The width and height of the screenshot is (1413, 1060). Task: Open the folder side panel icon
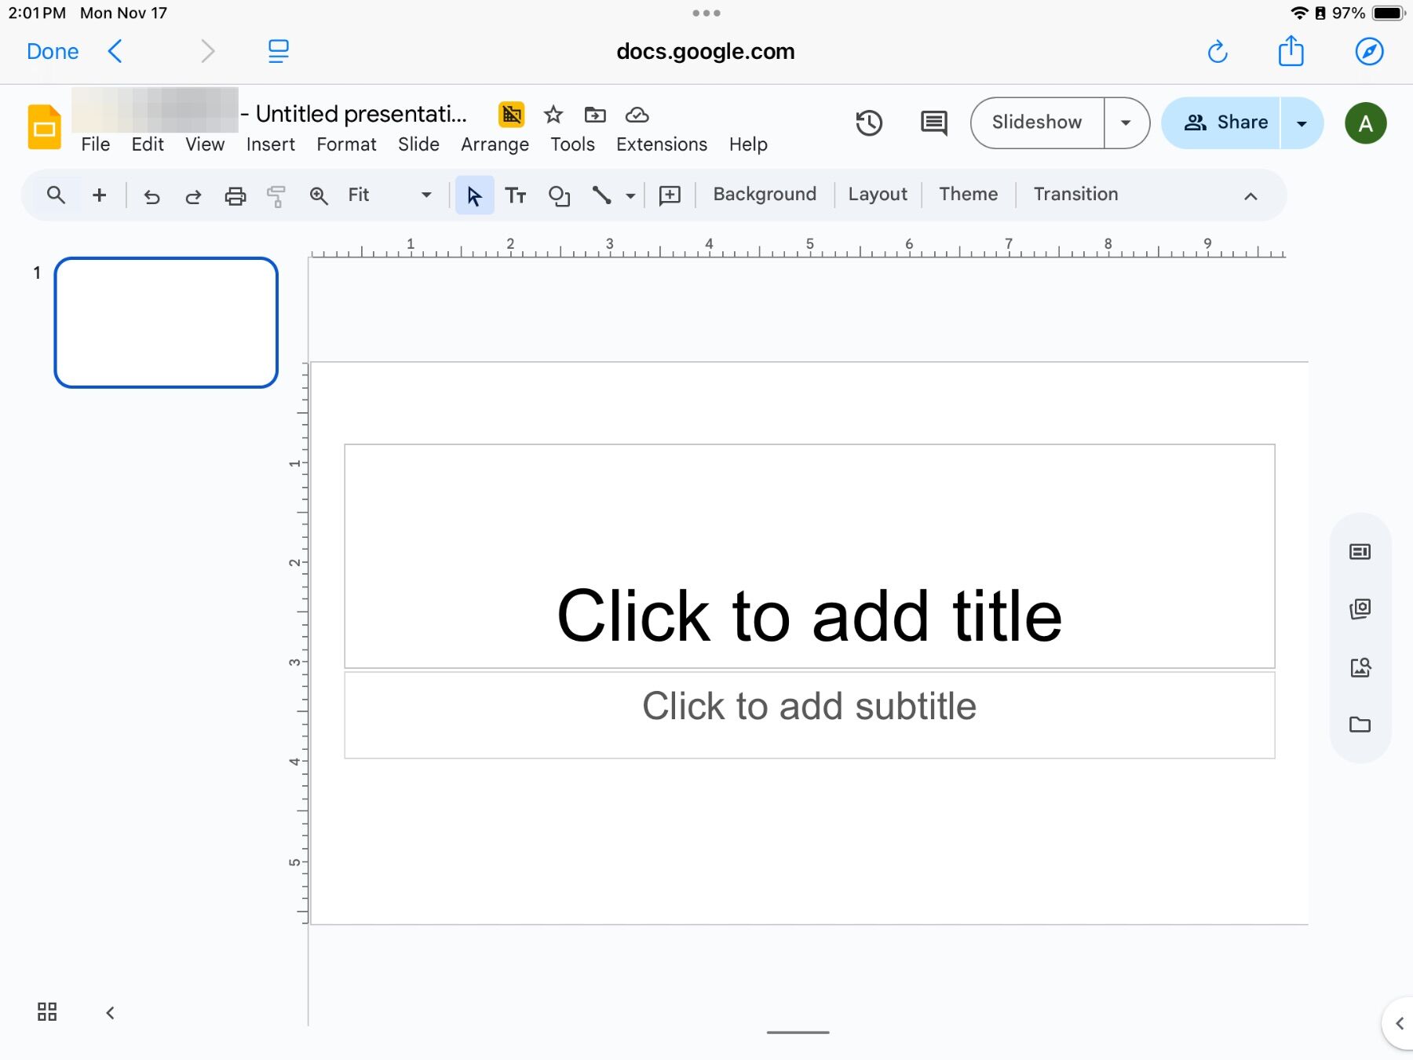[1360, 724]
